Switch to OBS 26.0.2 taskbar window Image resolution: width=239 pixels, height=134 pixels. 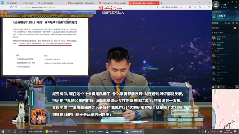point(34,131)
